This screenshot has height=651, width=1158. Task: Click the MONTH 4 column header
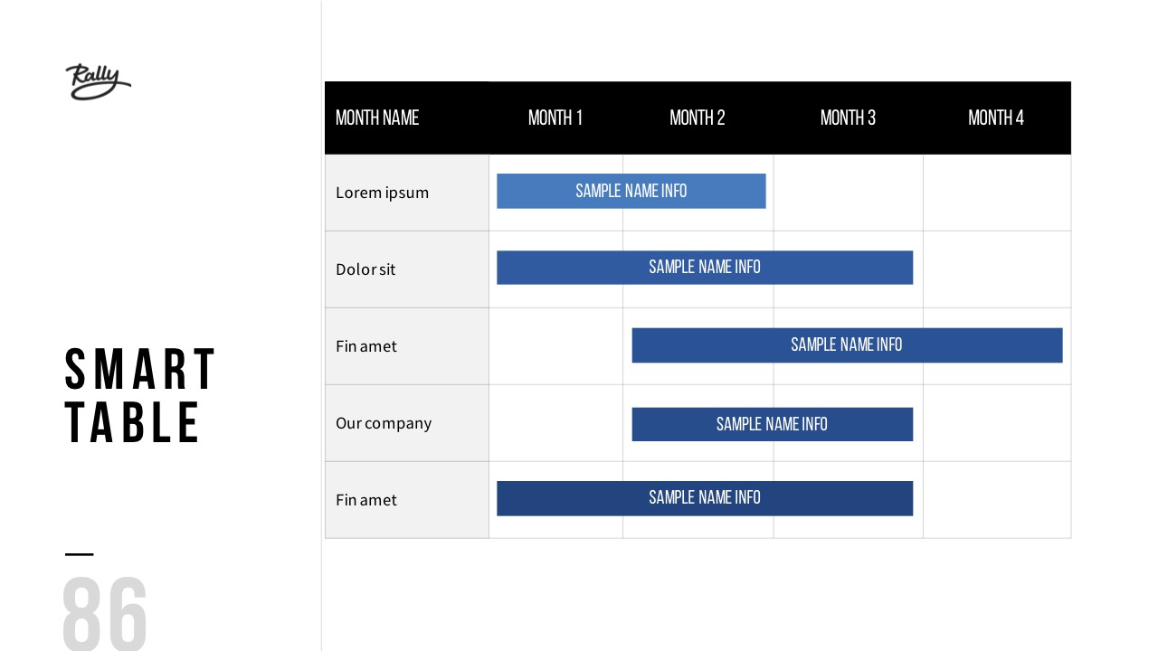point(996,118)
